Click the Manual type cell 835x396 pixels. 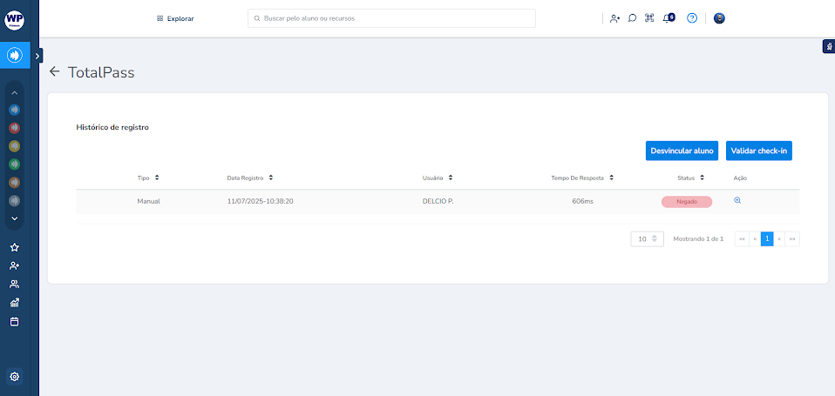pyautogui.click(x=148, y=201)
